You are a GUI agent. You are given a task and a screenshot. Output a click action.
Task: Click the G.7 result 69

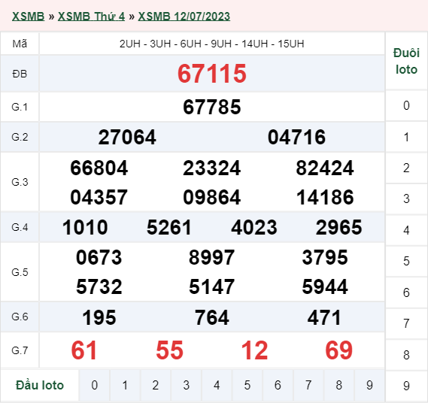tap(339, 350)
